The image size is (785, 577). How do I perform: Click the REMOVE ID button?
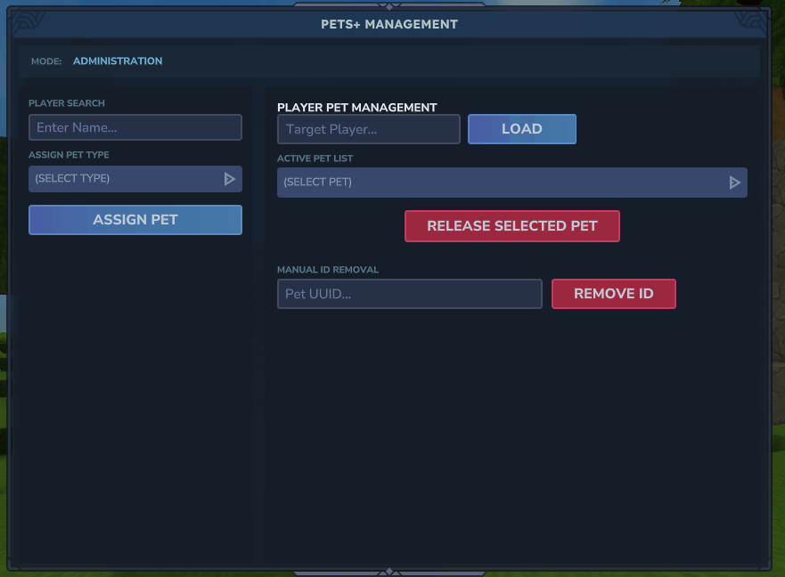coord(613,293)
